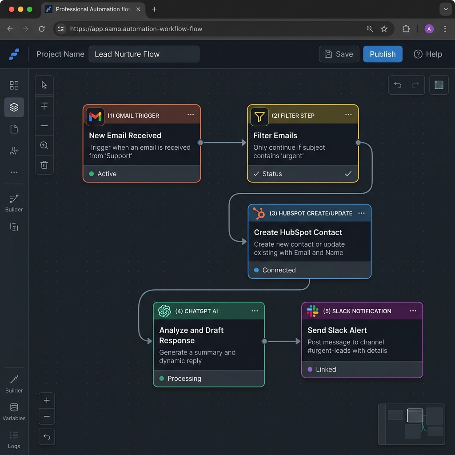Go back in browser history
The height and width of the screenshot is (455, 455).
pos(10,29)
